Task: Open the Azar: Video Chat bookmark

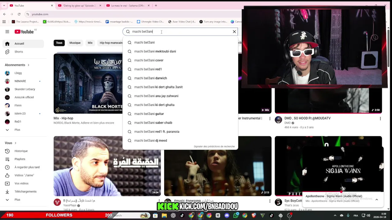Action: [x=182, y=22]
